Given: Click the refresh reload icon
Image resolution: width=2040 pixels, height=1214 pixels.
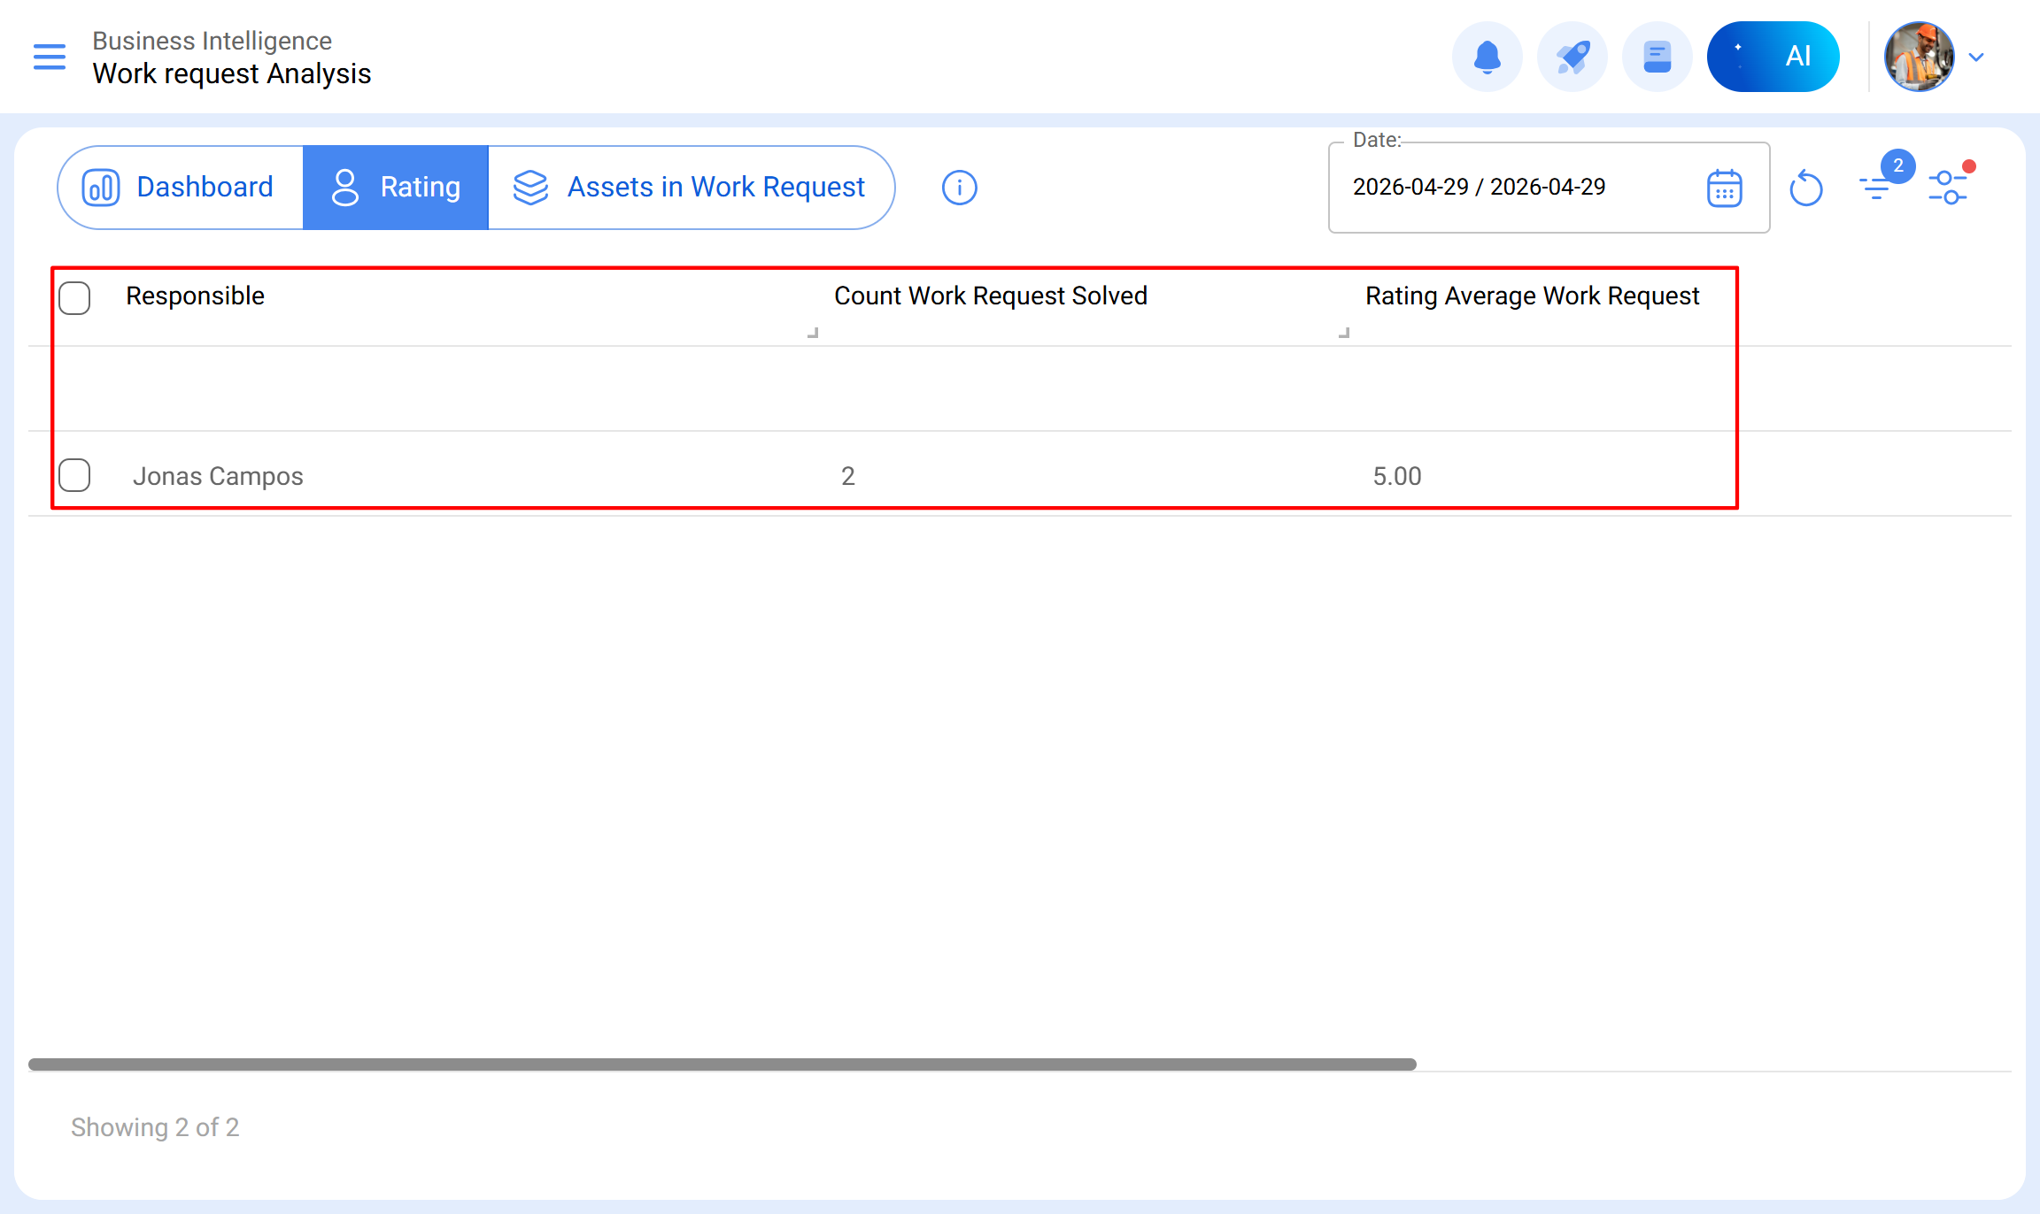Looking at the screenshot, I should pyautogui.click(x=1805, y=188).
